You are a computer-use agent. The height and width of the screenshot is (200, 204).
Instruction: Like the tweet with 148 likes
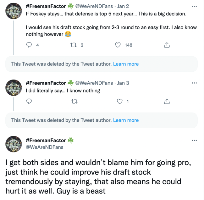(x=118, y=45)
